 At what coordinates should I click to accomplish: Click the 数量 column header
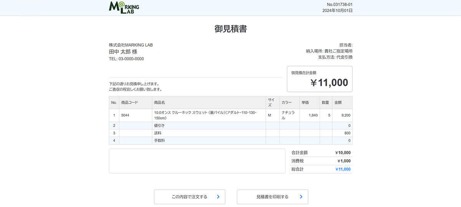click(x=325, y=103)
